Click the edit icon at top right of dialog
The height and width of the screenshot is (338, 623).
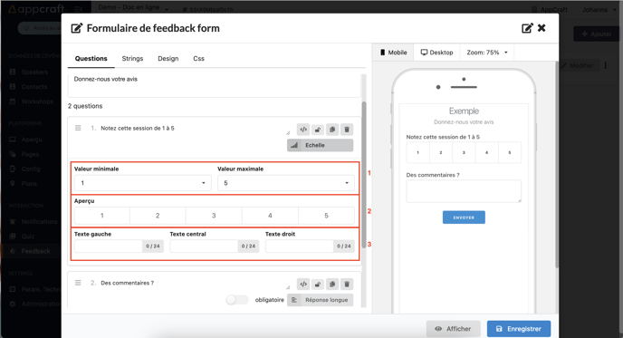tap(527, 28)
